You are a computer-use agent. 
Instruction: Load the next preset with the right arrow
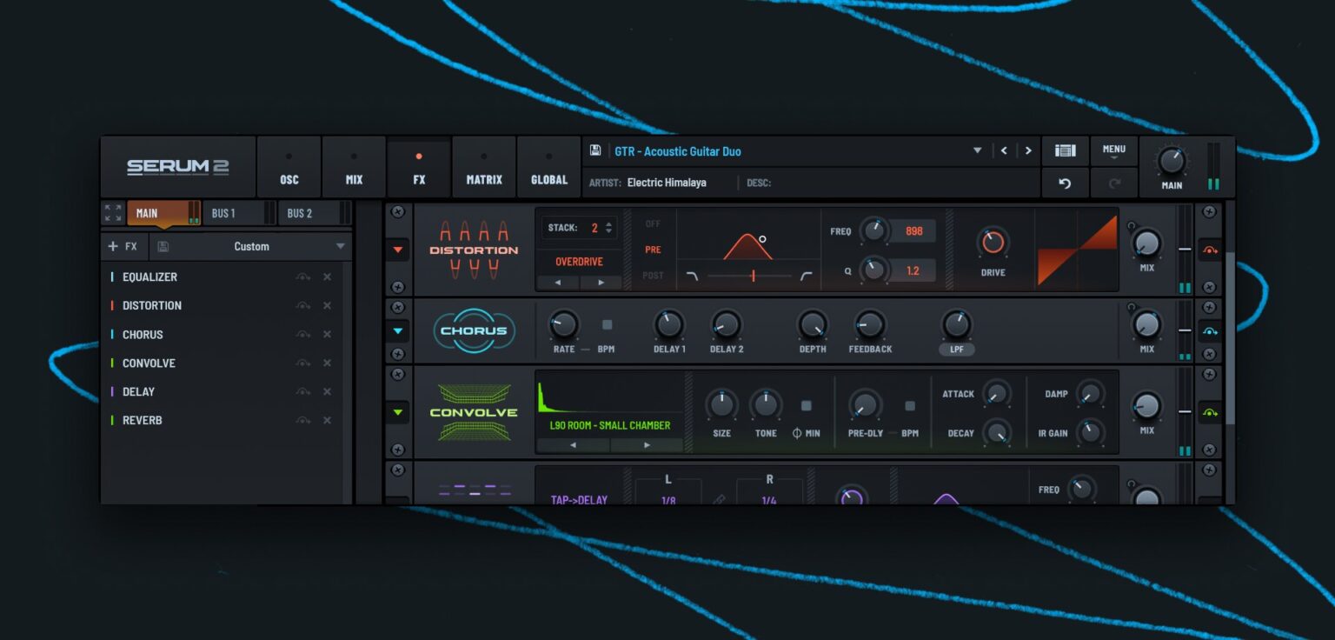click(x=1028, y=150)
